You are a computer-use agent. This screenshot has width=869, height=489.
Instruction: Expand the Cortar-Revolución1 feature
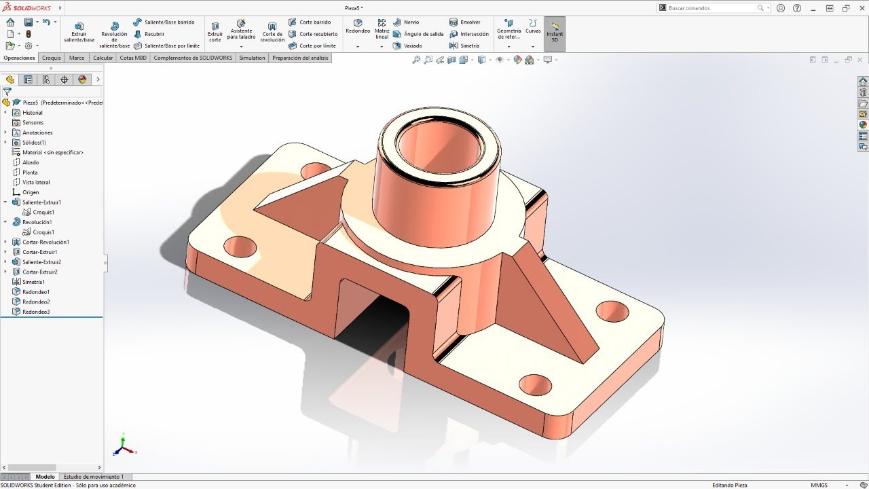click(x=4, y=242)
